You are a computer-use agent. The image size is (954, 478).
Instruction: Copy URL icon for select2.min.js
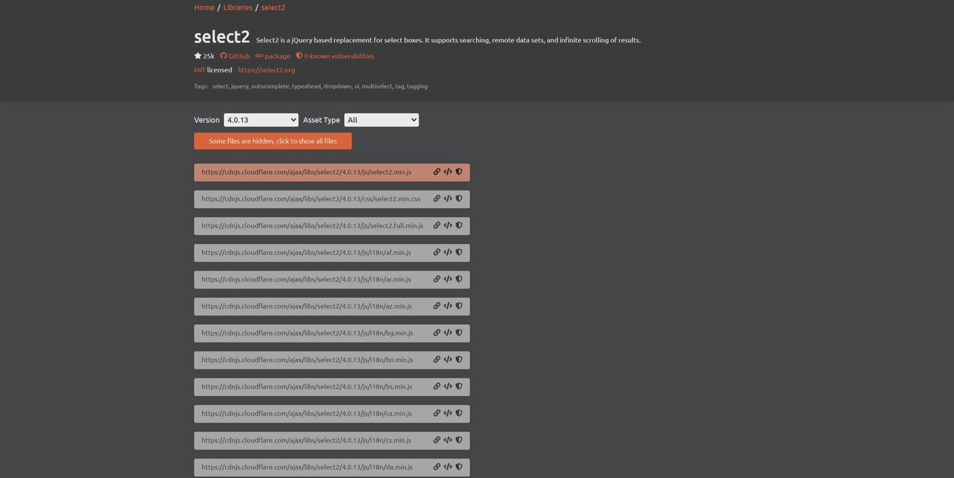pyautogui.click(x=436, y=172)
